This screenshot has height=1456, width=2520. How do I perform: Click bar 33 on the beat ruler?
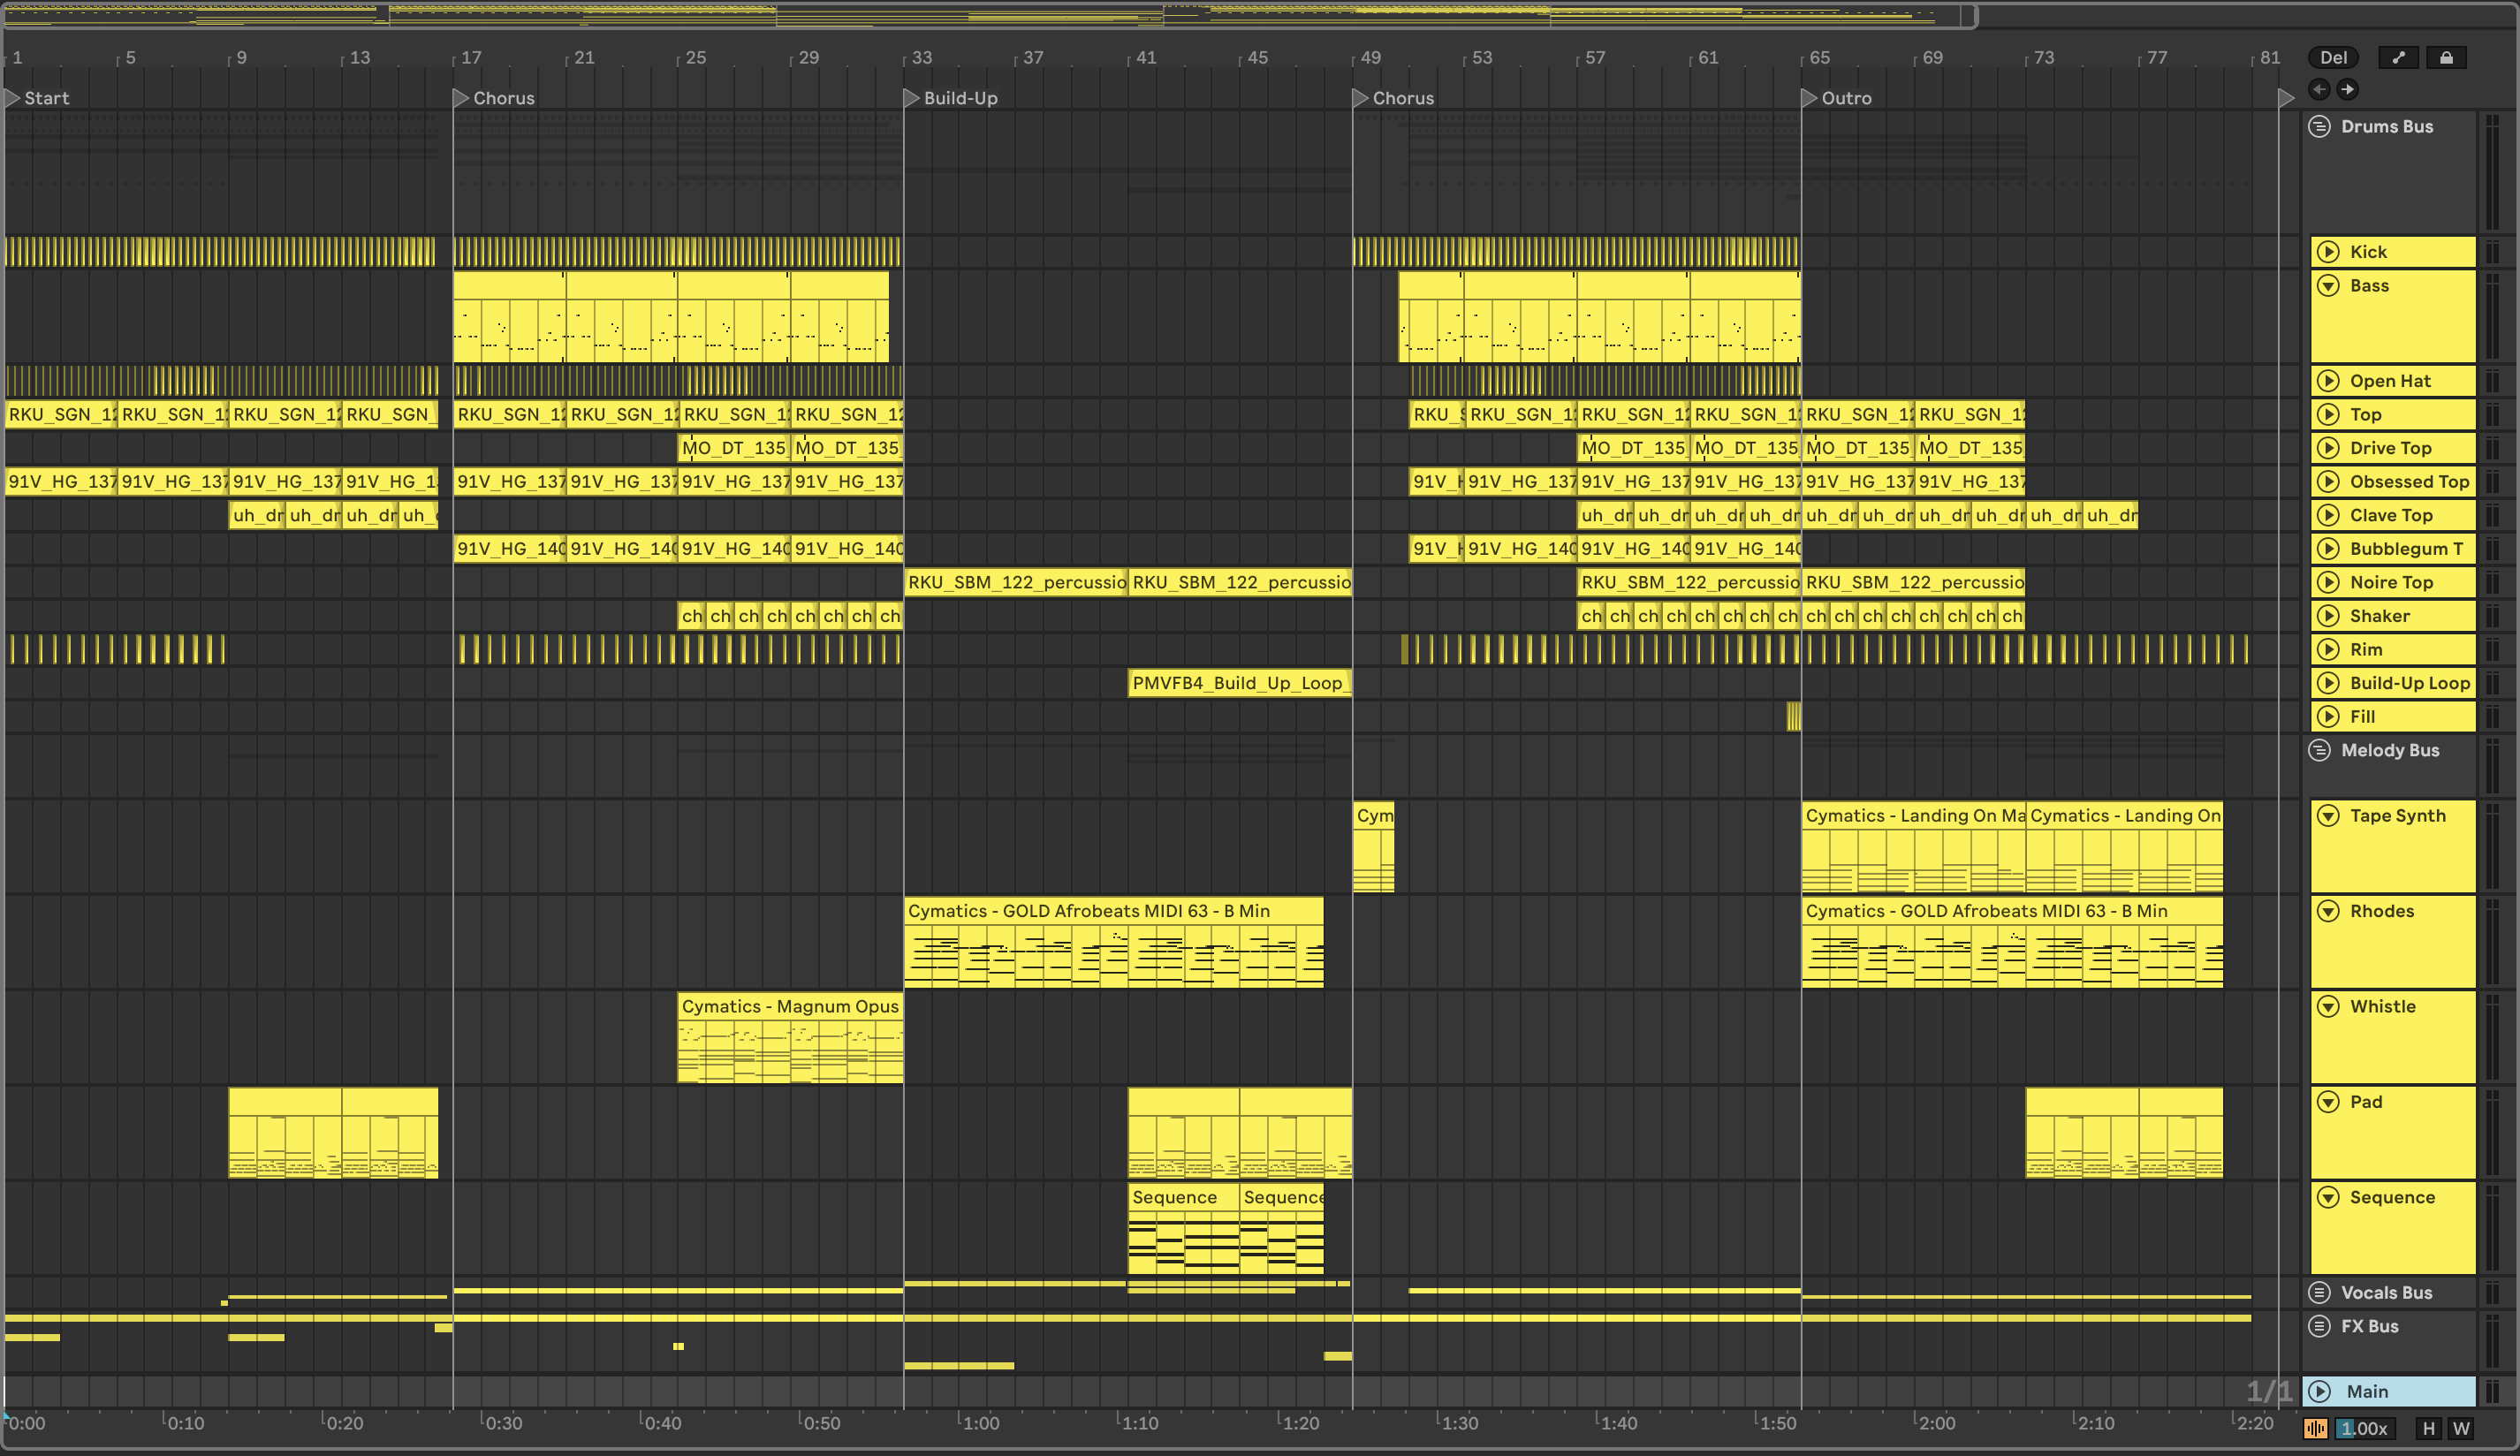pyautogui.click(x=921, y=58)
